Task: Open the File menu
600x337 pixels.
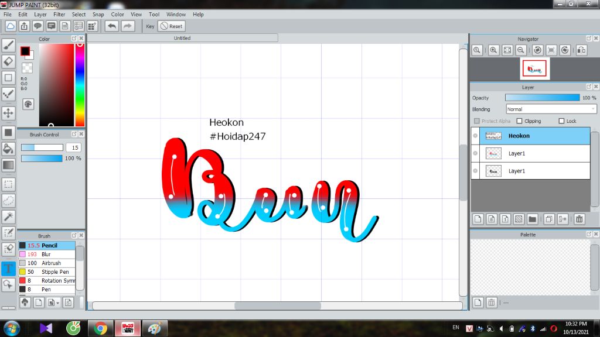Action: pos(7,14)
